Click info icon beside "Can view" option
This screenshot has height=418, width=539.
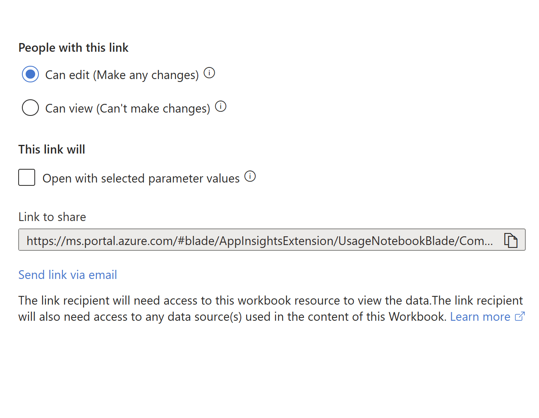coord(221,107)
